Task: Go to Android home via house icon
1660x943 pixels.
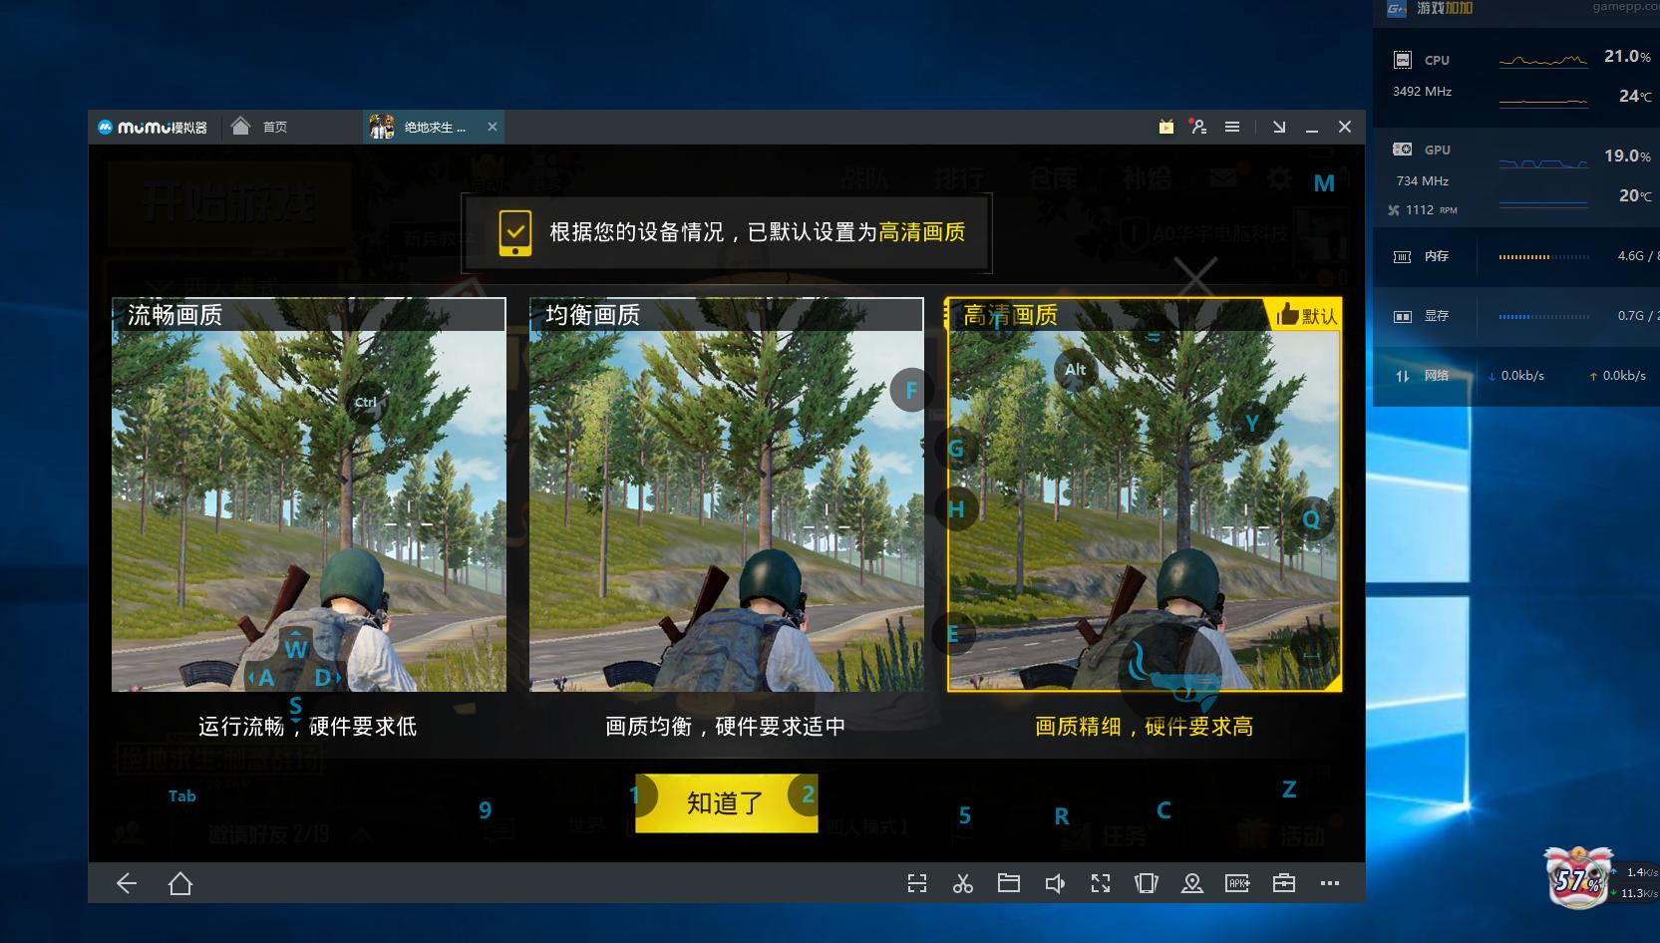Action: tap(180, 883)
